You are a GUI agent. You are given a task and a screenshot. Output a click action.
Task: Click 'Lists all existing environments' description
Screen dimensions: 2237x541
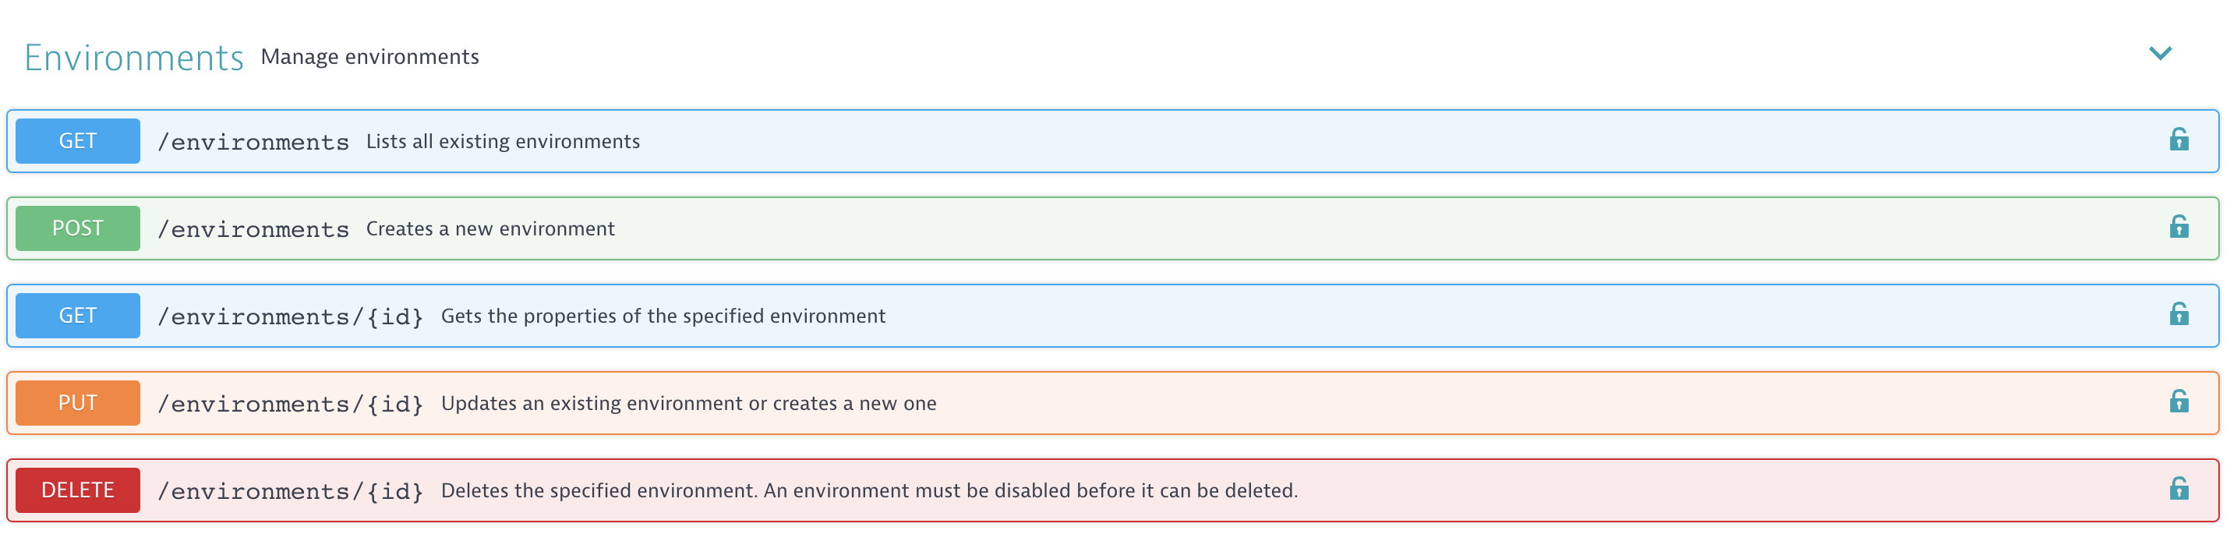coord(503,142)
